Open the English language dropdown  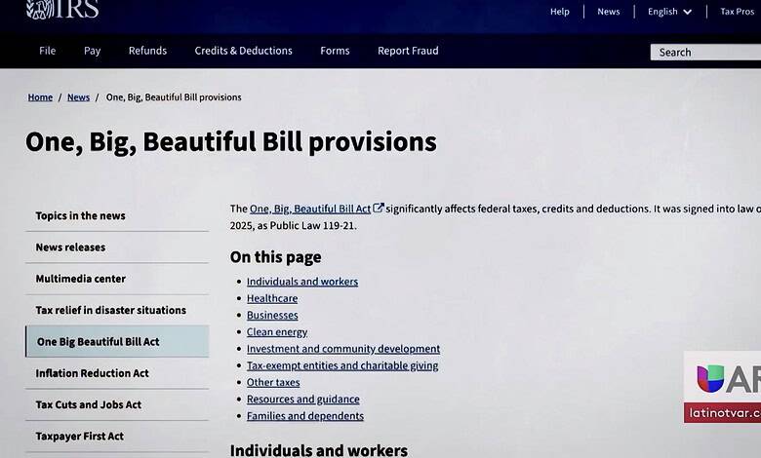click(669, 12)
